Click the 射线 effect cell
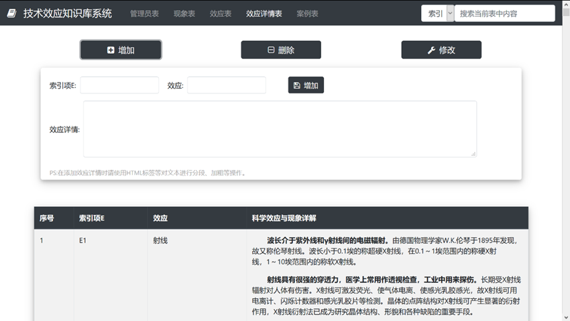 (160, 240)
